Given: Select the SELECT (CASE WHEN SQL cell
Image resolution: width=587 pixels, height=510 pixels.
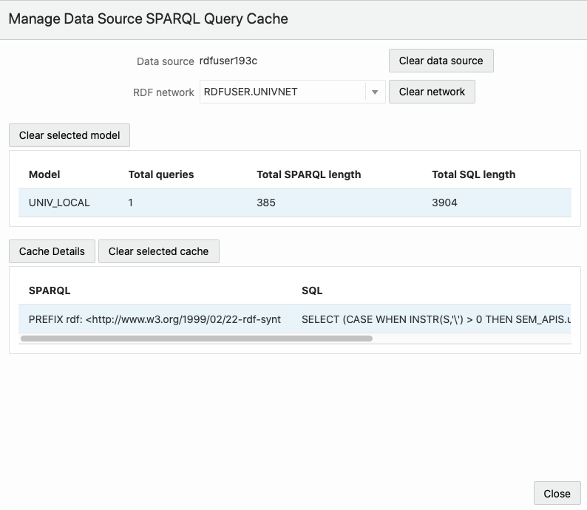Looking at the screenshot, I should click(x=436, y=319).
